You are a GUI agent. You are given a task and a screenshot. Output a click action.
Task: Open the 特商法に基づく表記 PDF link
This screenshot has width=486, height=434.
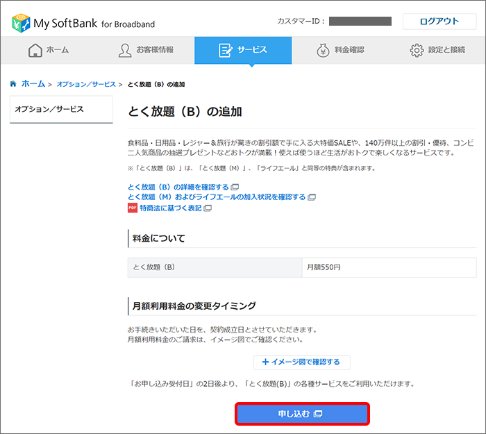pos(171,208)
